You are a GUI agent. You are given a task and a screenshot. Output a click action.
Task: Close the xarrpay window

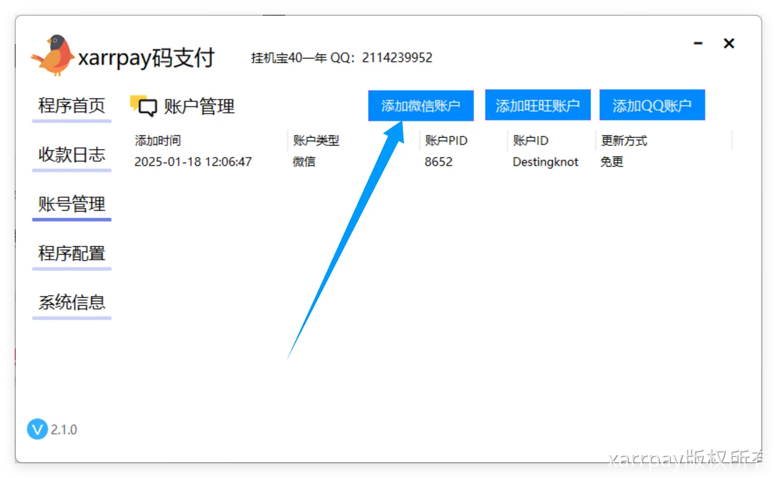[729, 43]
